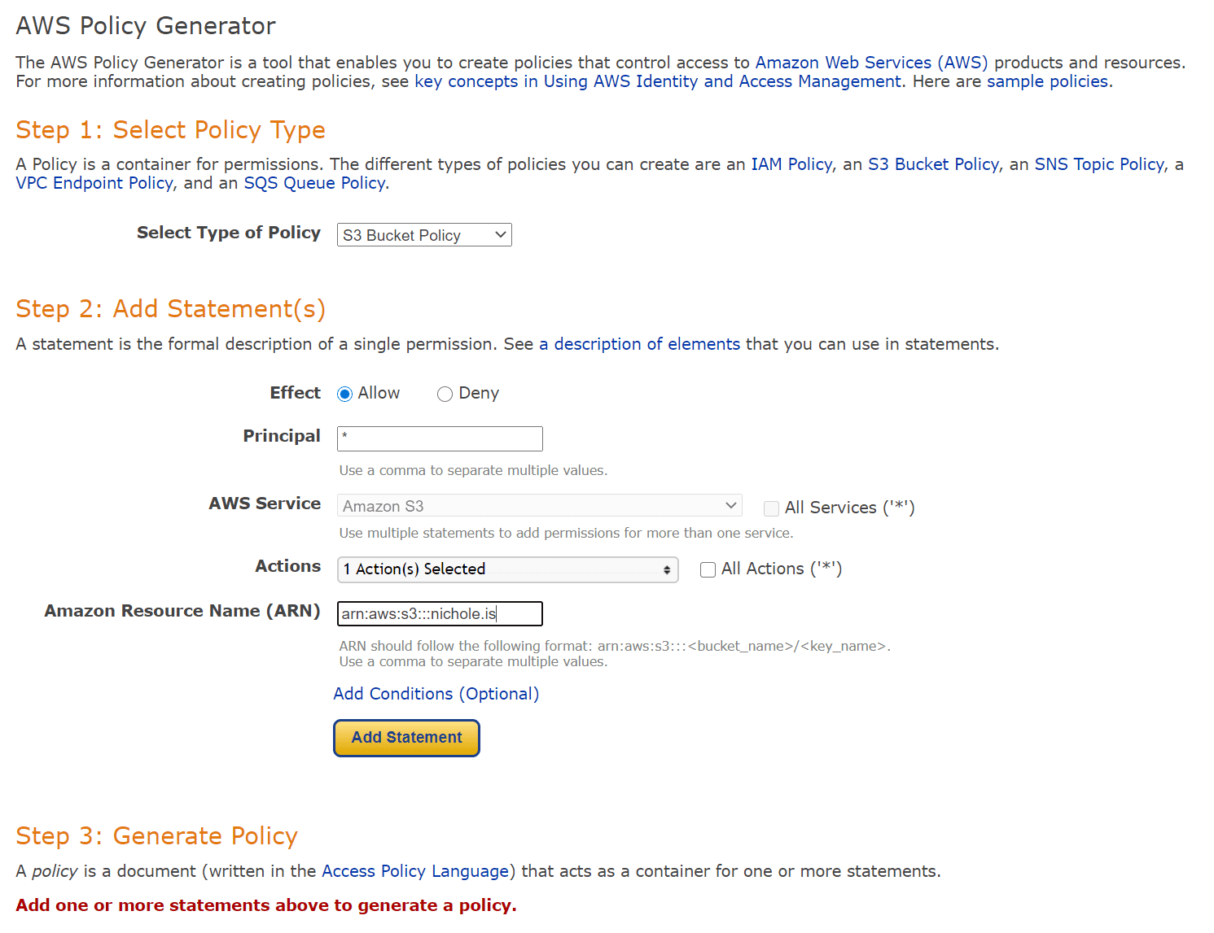The width and height of the screenshot is (1214, 933).
Task: Click the Add Statement button
Action: pyautogui.click(x=406, y=738)
